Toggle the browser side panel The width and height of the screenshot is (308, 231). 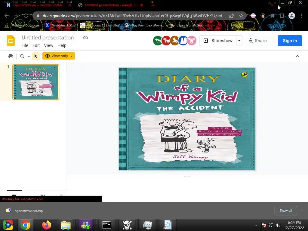tap(282, 16)
